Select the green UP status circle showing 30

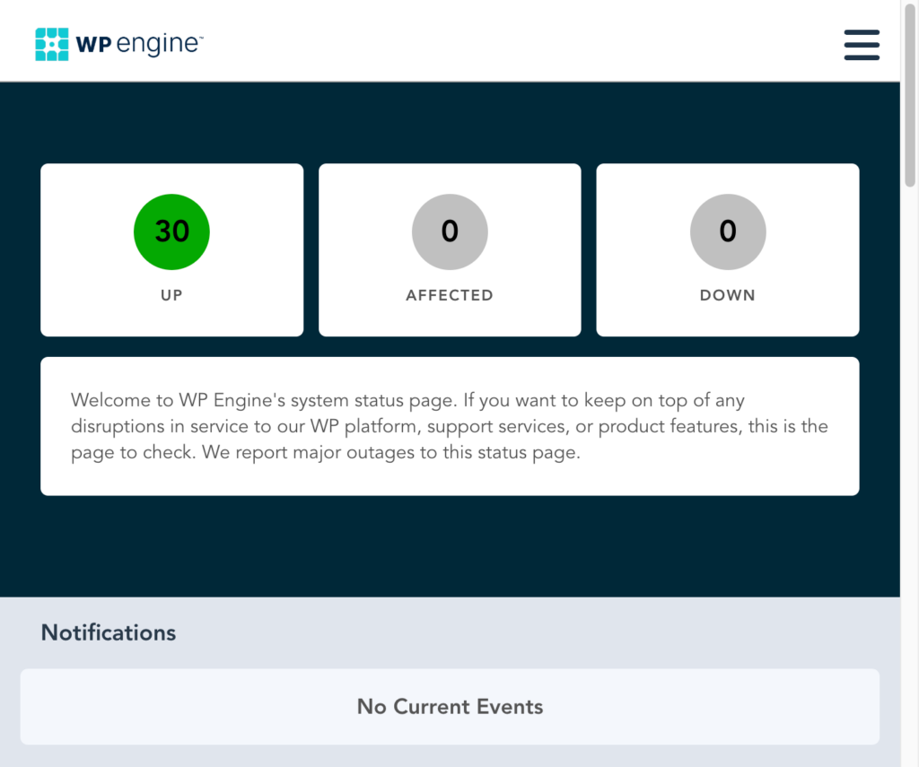[x=171, y=231]
